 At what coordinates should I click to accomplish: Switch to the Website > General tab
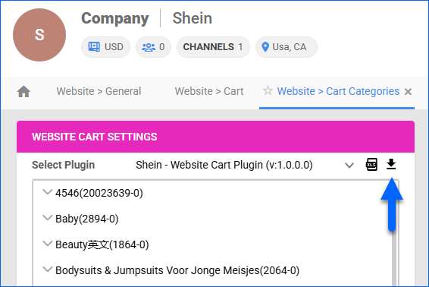(x=99, y=91)
